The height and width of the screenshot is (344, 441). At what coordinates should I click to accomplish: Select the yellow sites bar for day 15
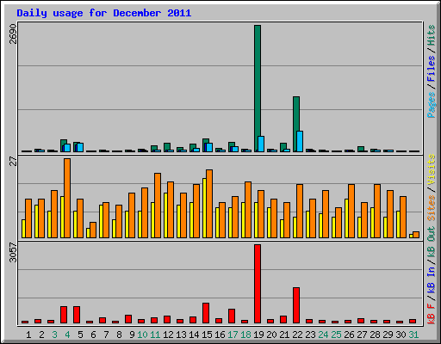[204, 208]
